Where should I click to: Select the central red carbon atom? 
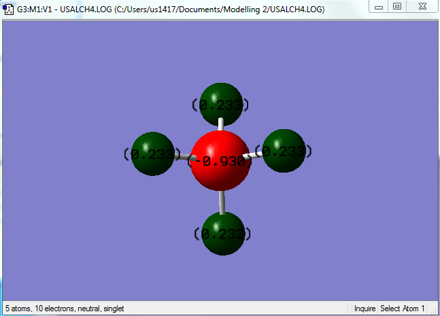coord(220,160)
